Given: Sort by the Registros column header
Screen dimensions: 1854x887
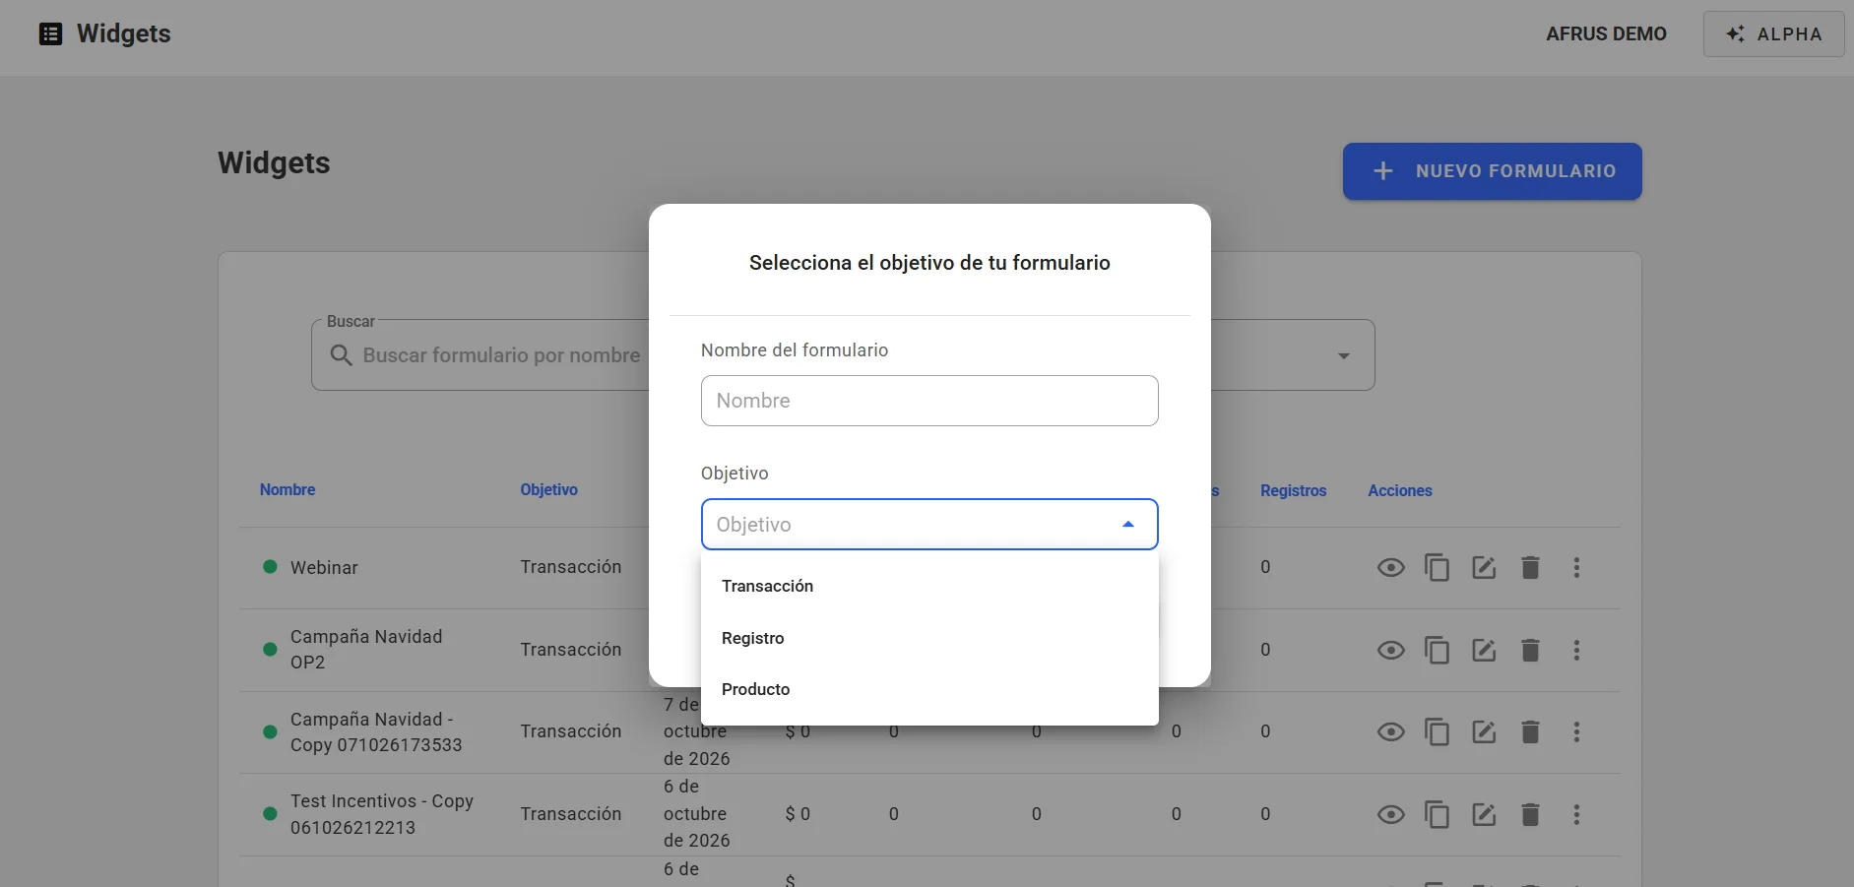Looking at the screenshot, I should [x=1293, y=490].
